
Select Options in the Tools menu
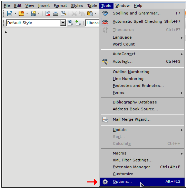[142, 181]
